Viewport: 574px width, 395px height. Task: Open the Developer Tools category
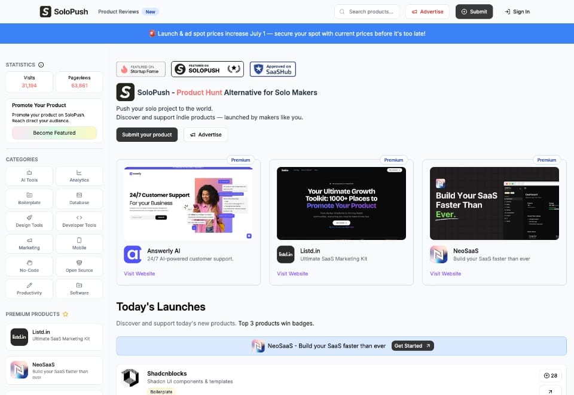coord(79,221)
